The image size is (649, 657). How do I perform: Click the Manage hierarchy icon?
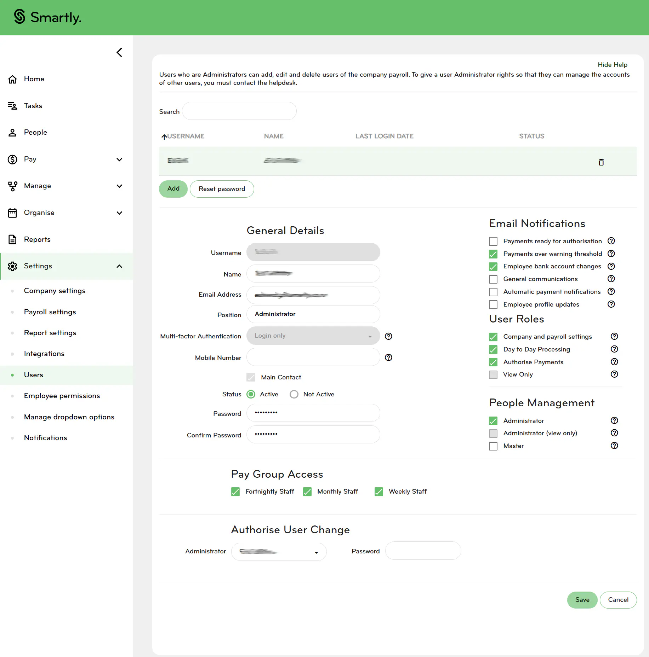(x=12, y=186)
